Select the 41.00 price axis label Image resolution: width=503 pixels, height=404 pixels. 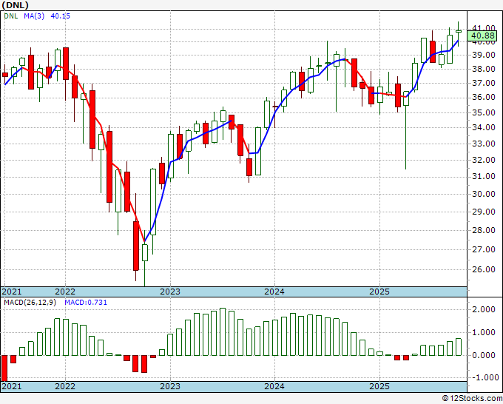[484, 28]
